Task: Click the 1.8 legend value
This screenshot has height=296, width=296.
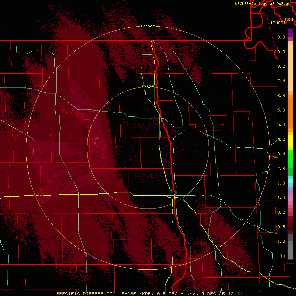Action: (281, 183)
